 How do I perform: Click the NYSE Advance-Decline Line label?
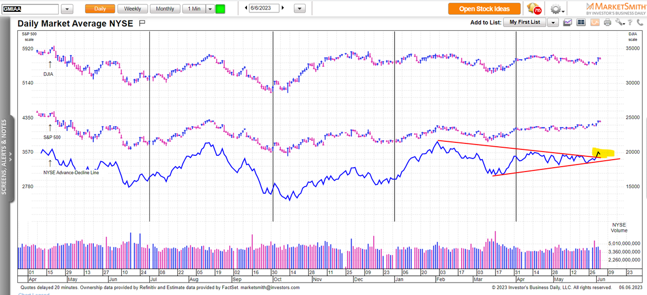[x=71, y=172]
